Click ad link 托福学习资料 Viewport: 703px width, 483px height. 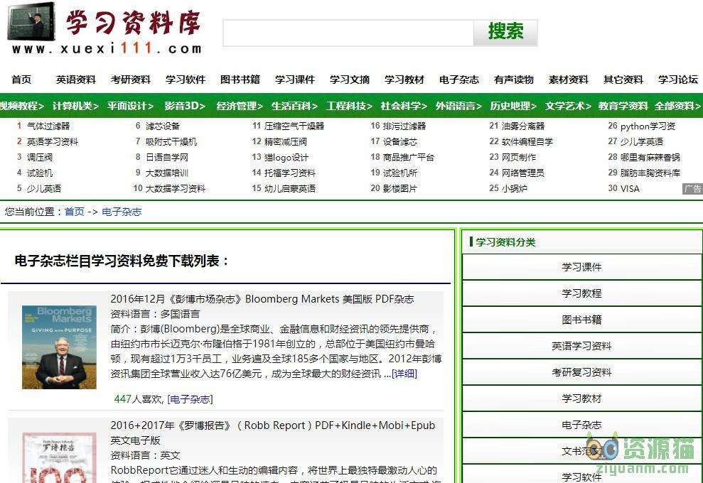[x=289, y=173]
